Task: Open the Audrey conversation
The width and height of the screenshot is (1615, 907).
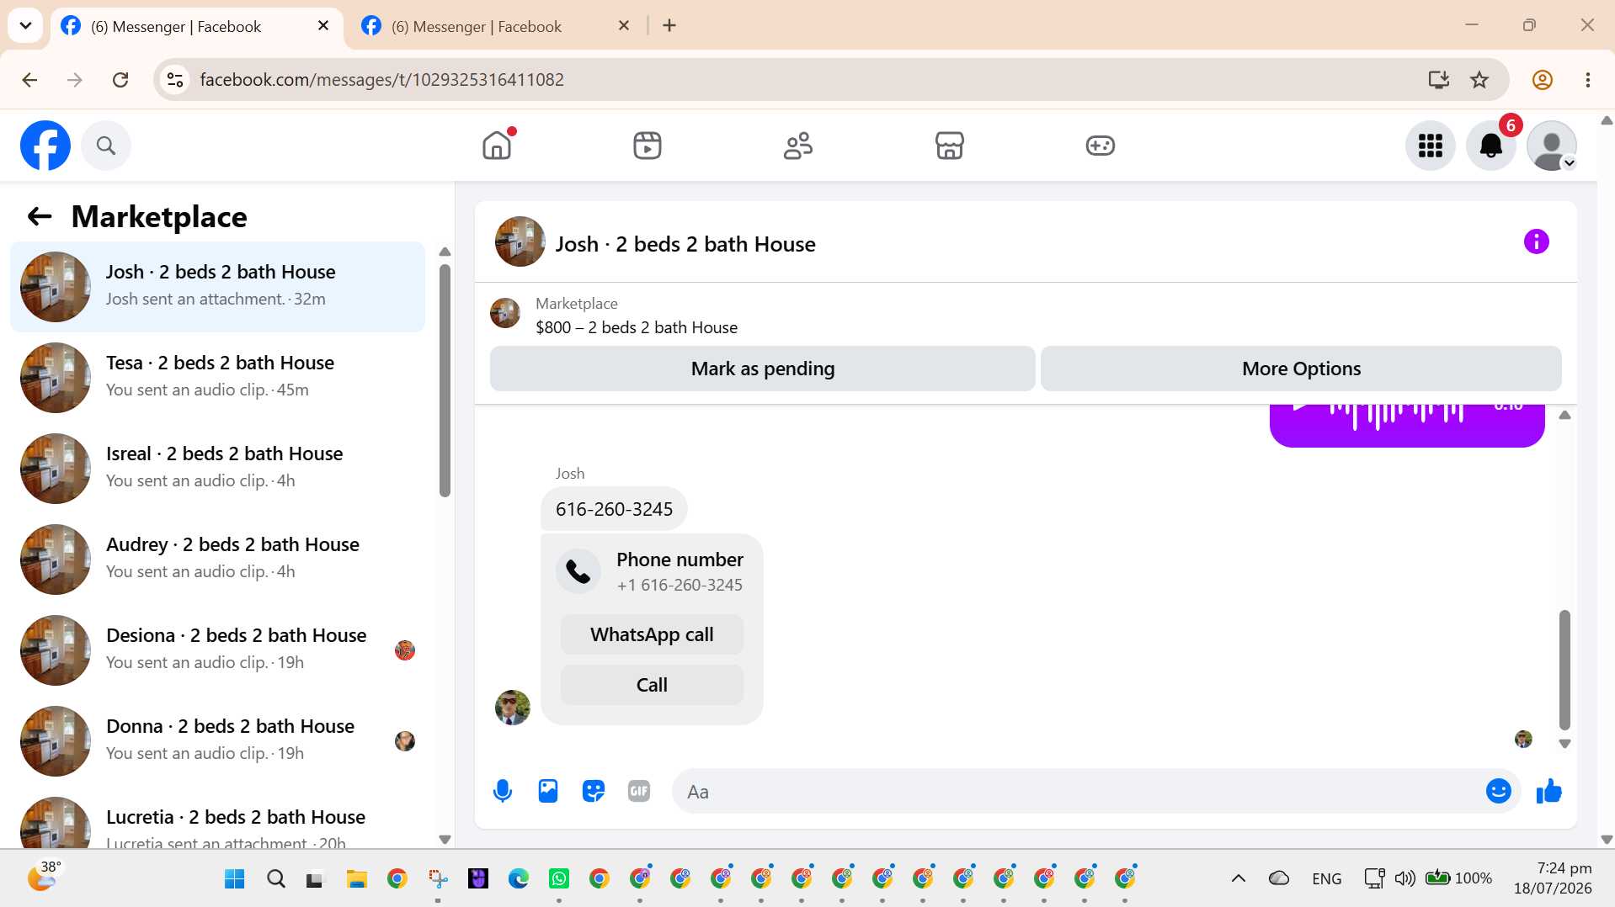Action: click(x=217, y=560)
